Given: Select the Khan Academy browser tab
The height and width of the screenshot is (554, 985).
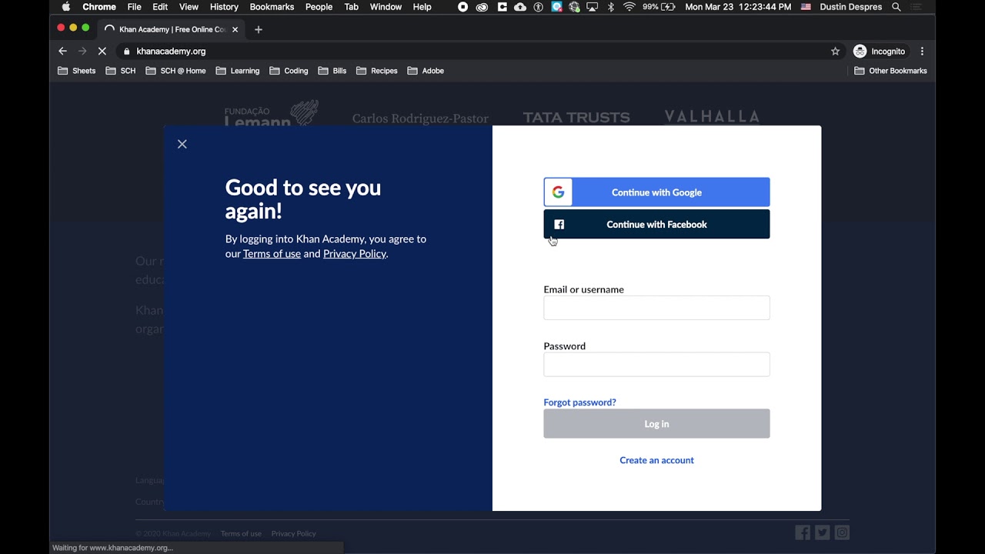Looking at the screenshot, I should pyautogui.click(x=171, y=29).
